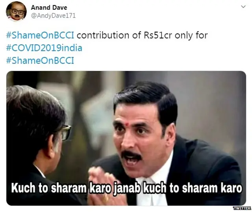This screenshot has height=212, width=252.
Task: Open the @AndyDave171 handle link
Action: pyautogui.click(x=53, y=16)
